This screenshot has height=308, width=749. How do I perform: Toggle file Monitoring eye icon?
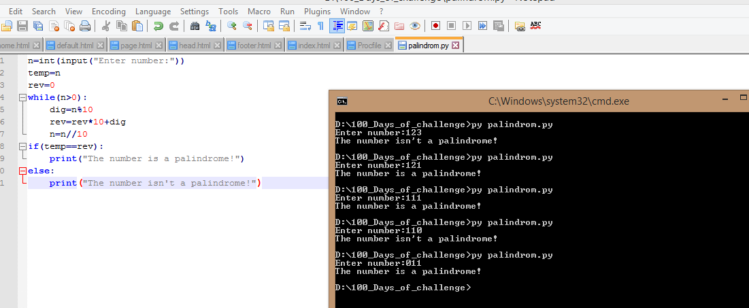click(414, 26)
